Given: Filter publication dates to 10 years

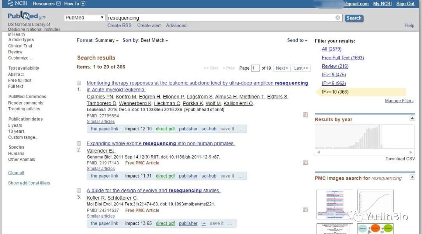Looking at the screenshot, I should click(16, 131).
